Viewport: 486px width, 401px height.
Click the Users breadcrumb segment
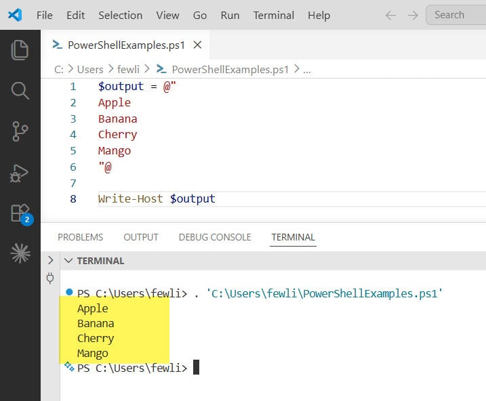pyautogui.click(x=90, y=69)
